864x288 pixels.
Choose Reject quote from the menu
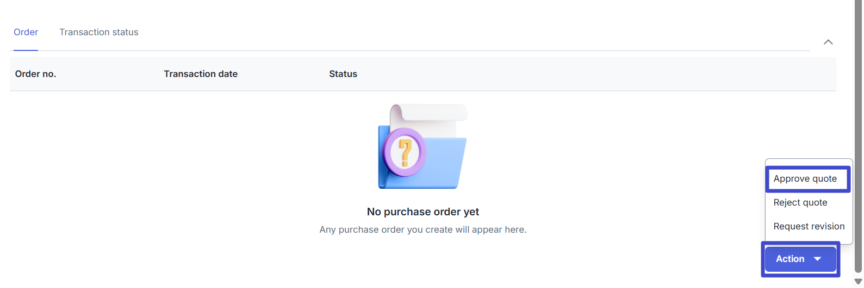(800, 203)
